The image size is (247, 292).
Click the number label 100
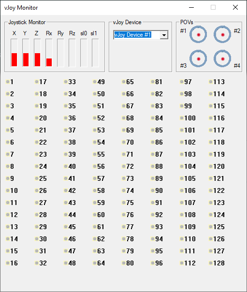coord(190,118)
